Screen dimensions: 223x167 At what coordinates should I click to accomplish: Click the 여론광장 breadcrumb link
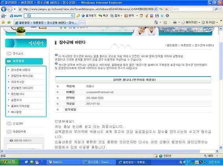(186, 45)
